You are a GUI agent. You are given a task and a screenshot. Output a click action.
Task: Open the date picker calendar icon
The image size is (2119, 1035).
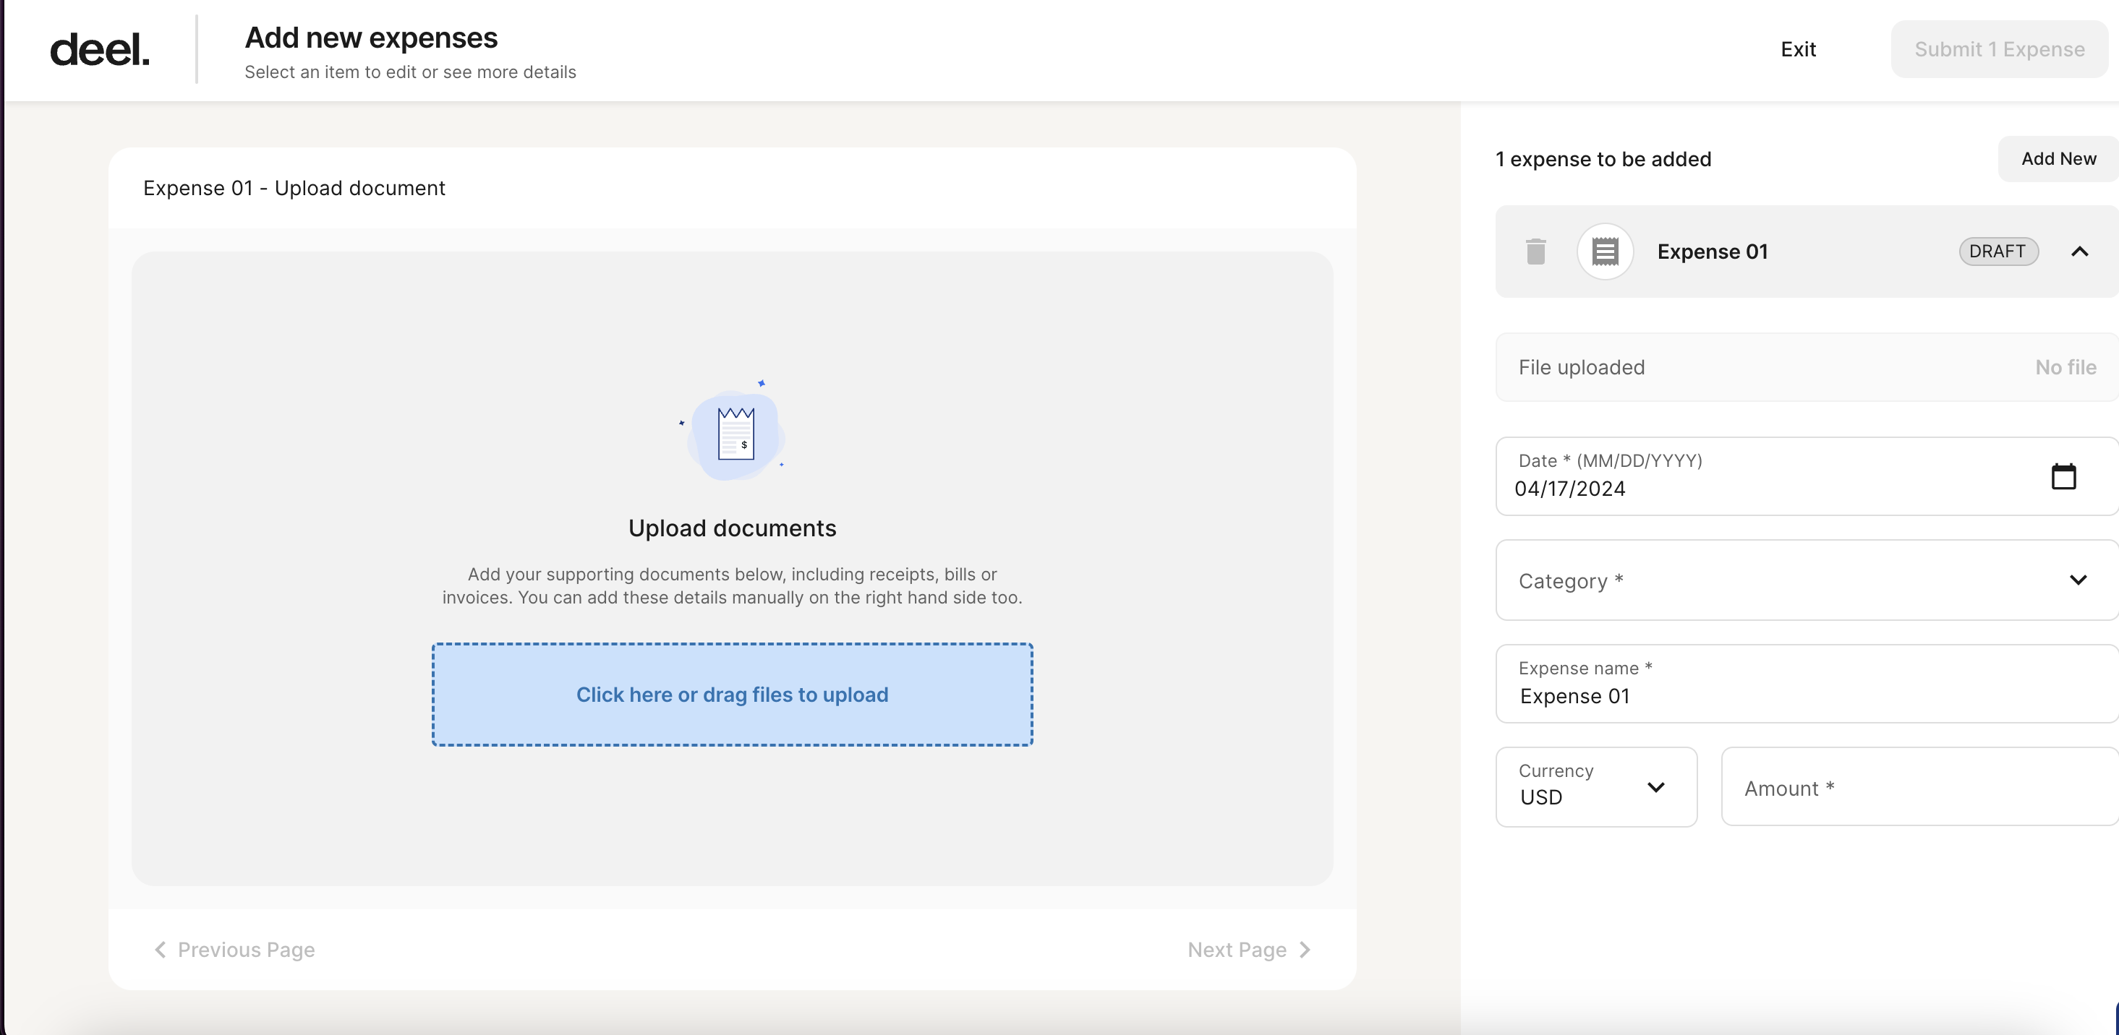tap(2063, 477)
